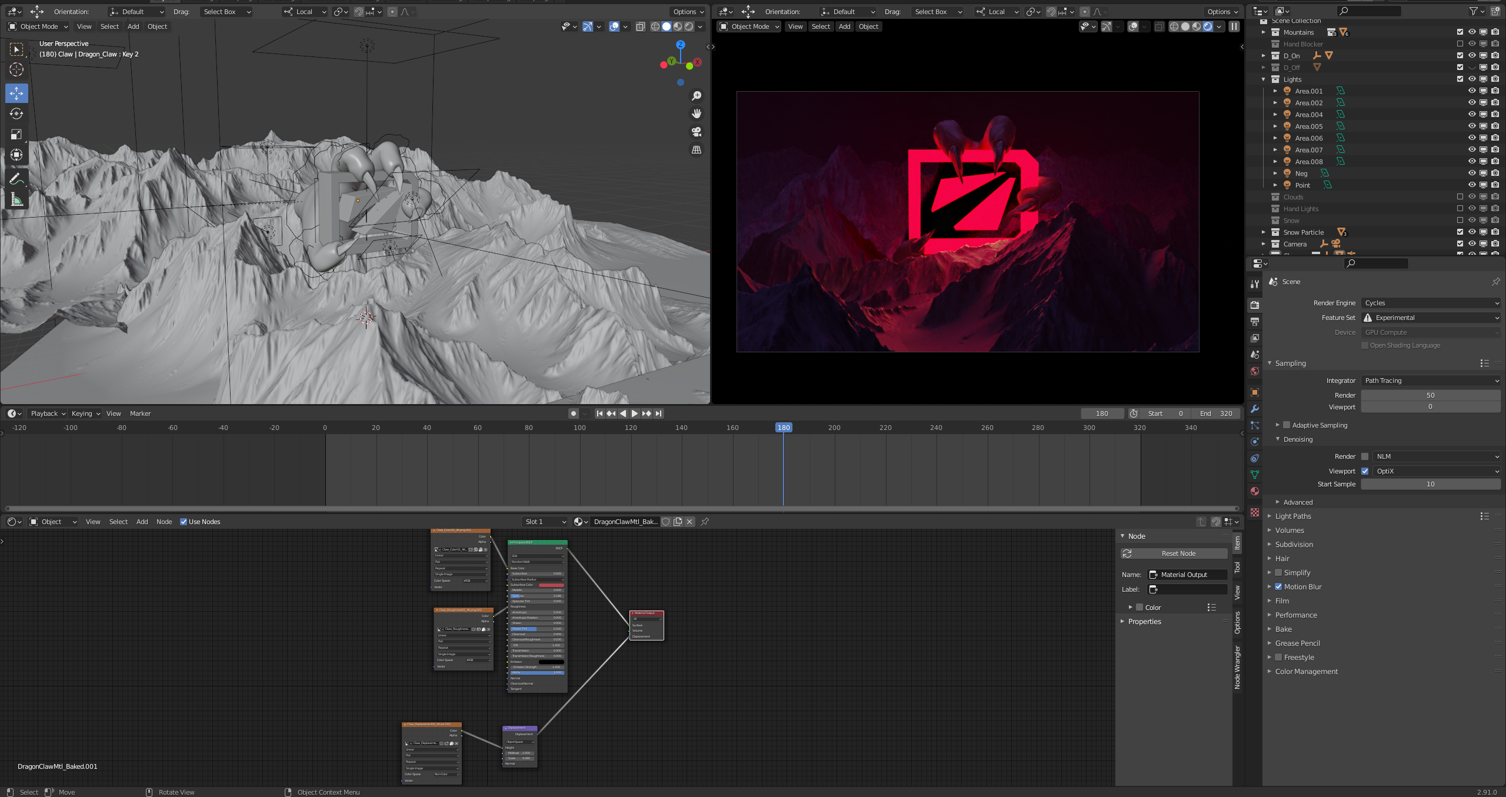This screenshot has width=1506, height=797.
Task: Select the Scale tool in left toolbar
Action: [16, 134]
